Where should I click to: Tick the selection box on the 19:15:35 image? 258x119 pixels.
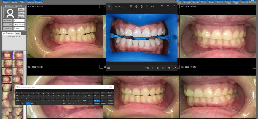pyautogui.click(x=254, y=6)
